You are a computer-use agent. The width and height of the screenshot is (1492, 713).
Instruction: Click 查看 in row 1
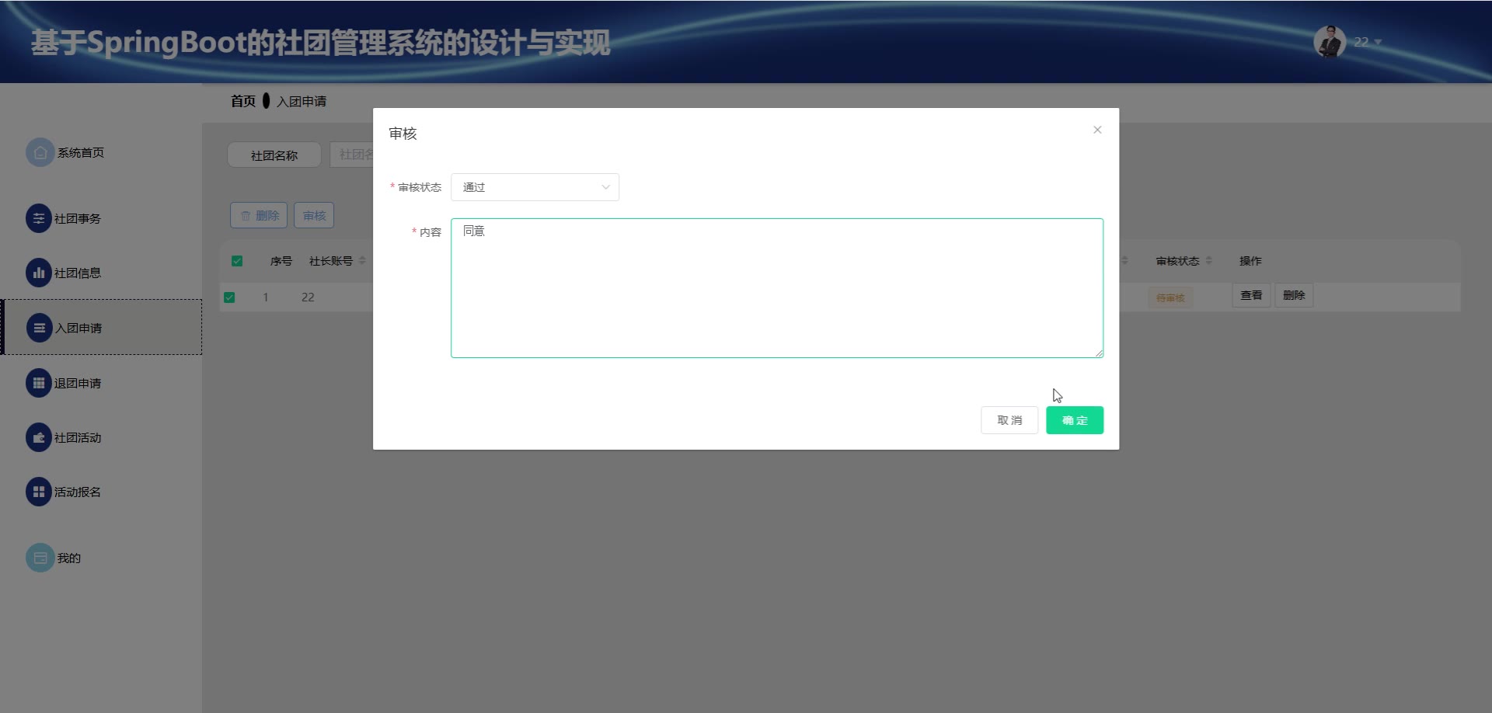click(x=1251, y=295)
